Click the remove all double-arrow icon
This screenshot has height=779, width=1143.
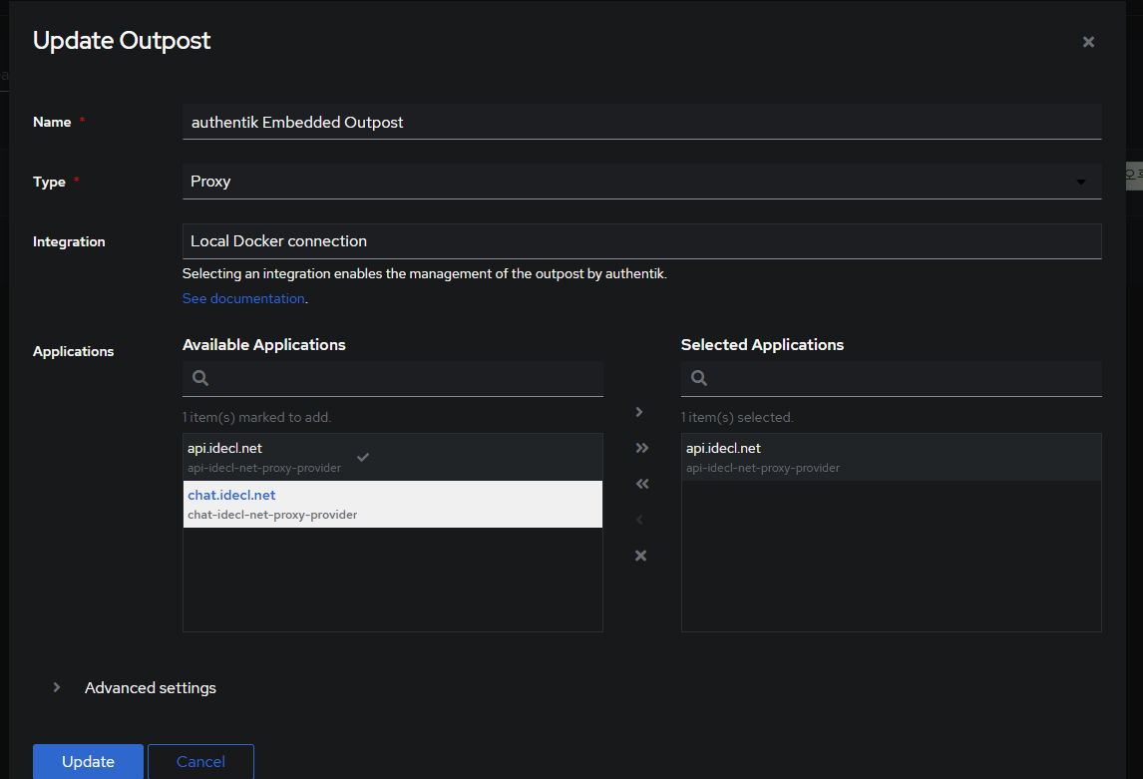[x=641, y=484]
